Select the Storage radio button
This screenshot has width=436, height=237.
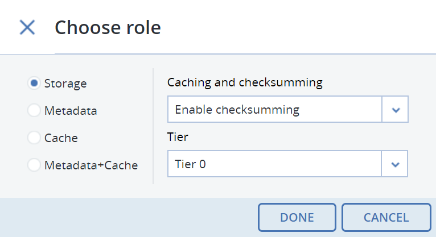coord(34,84)
